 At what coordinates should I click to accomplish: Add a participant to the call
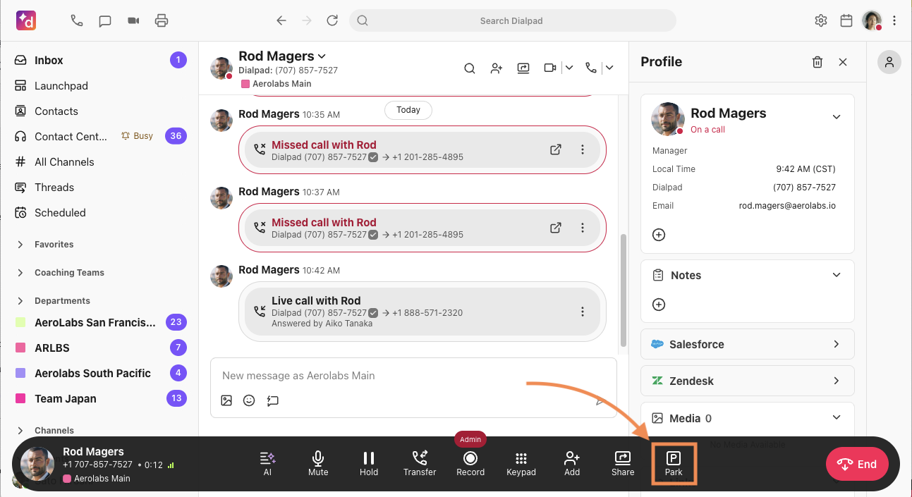pyautogui.click(x=572, y=463)
